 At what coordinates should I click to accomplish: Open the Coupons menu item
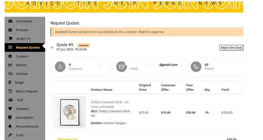25,56
